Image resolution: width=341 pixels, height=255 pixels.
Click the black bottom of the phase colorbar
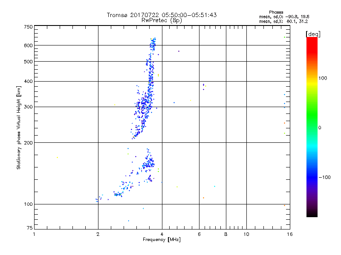[312, 214]
